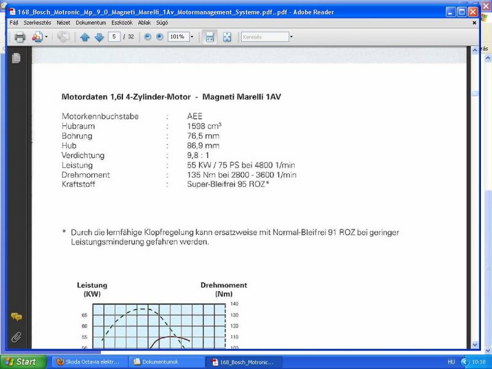
Task: Open the Pages panel icon in the sidebar
Action: coord(17,58)
